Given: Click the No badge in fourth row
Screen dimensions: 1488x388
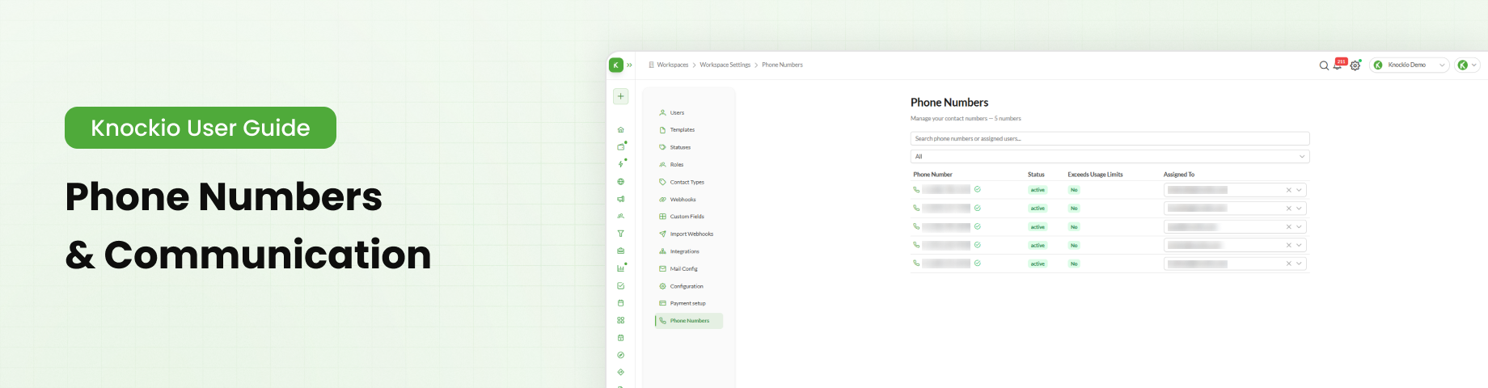Looking at the screenshot, I should click(x=1074, y=245).
